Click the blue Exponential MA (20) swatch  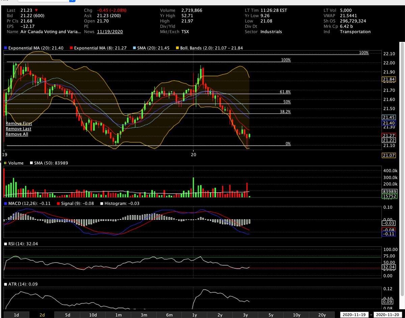pyautogui.click(x=5, y=48)
